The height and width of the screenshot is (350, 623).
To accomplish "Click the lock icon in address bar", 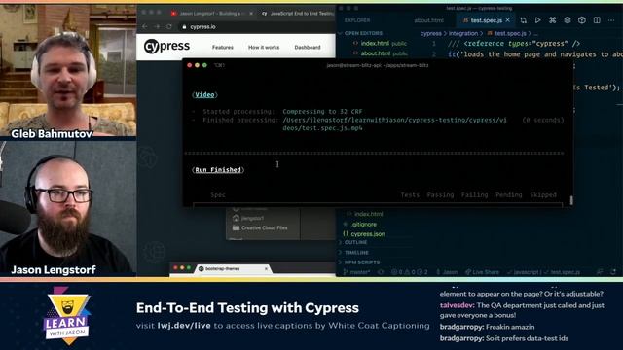I will pos(184,26).
